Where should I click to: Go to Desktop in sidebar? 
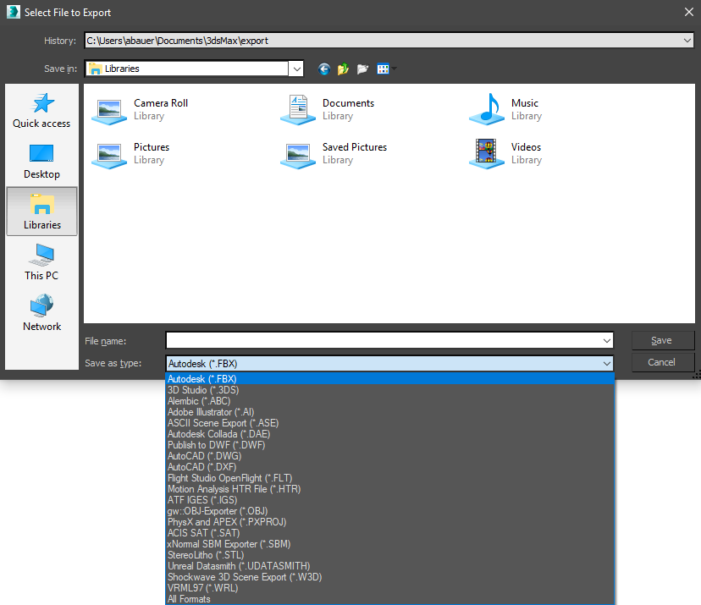[41, 162]
